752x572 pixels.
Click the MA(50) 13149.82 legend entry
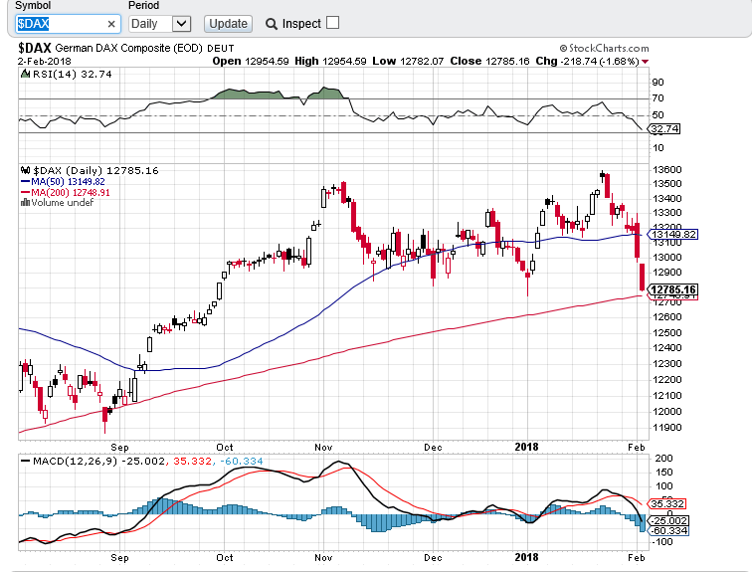(x=63, y=182)
